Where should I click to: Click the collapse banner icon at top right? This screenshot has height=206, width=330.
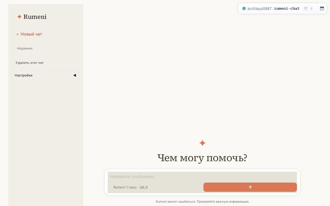(x=322, y=8)
